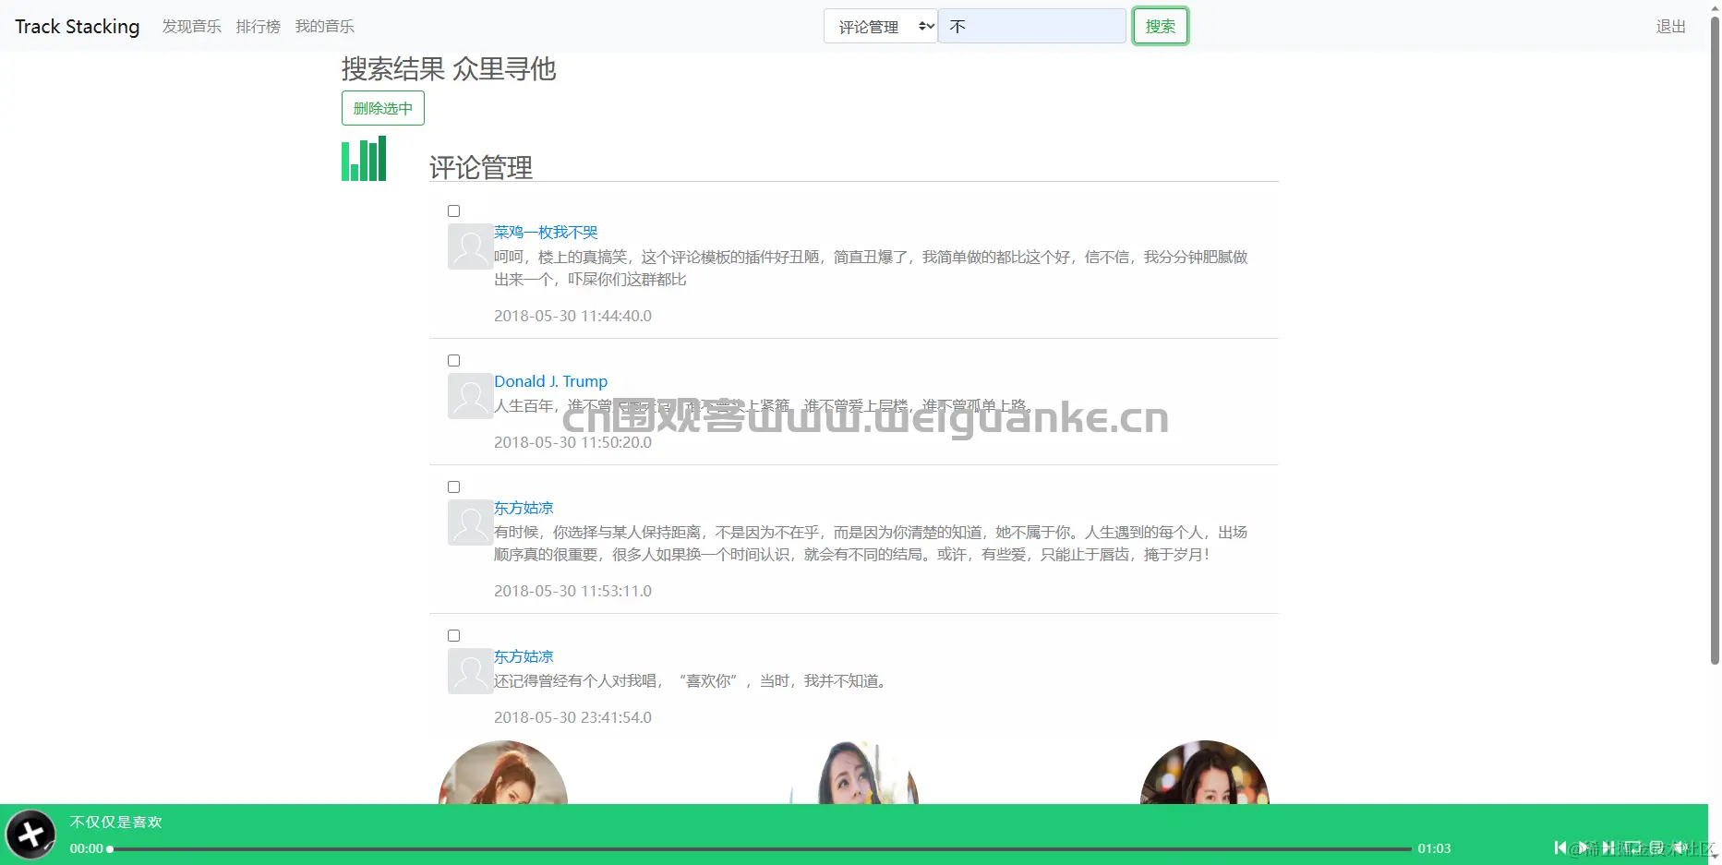Open 发现音乐 in the navbar
1722x865 pixels.
click(192, 27)
